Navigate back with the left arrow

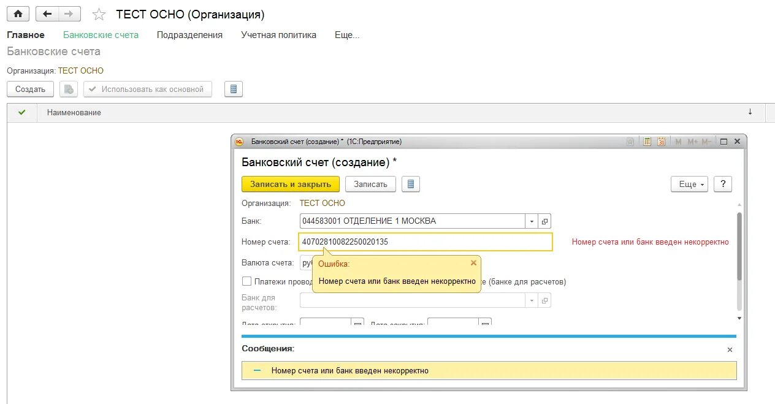tap(47, 14)
